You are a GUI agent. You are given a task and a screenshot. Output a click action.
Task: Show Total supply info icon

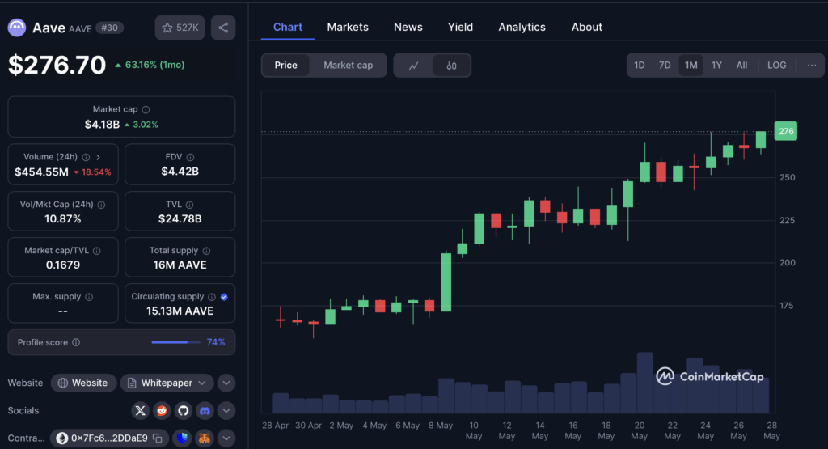click(206, 251)
